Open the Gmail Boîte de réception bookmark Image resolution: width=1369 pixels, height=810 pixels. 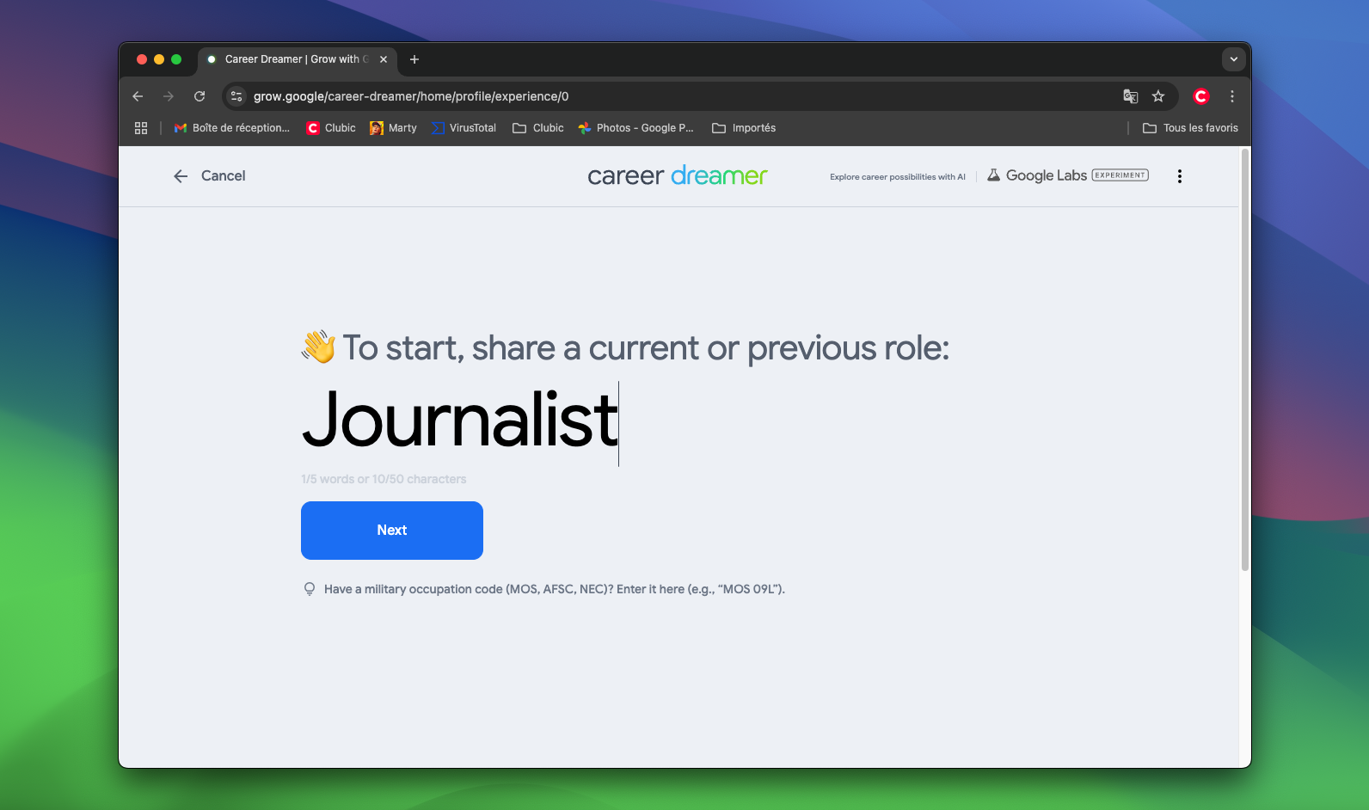[232, 128]
